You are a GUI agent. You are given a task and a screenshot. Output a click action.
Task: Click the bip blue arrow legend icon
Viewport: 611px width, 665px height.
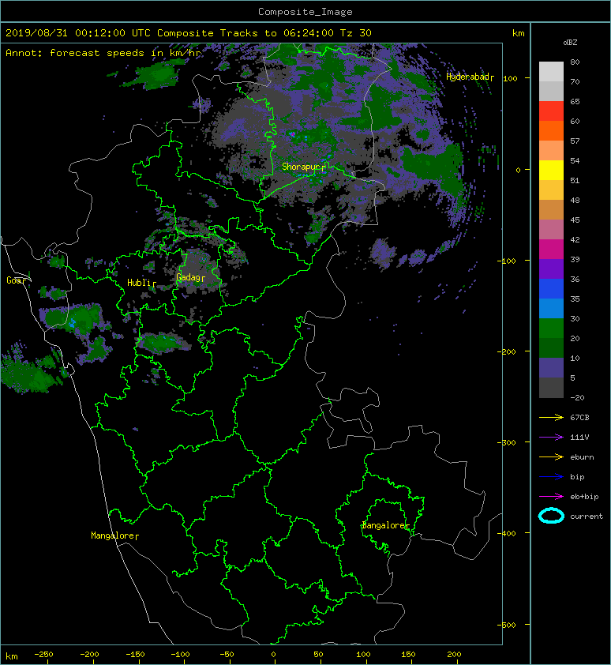click(551, 477)
